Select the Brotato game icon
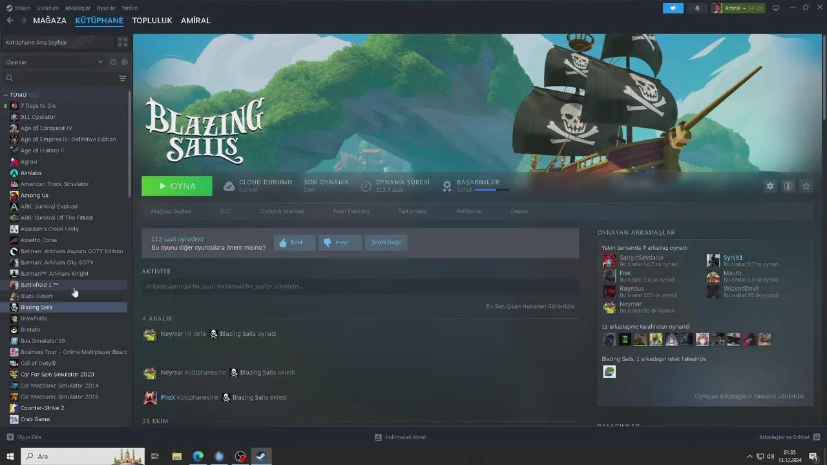The height and width of the screenshot is (465, 827). (x=14, y=329)
